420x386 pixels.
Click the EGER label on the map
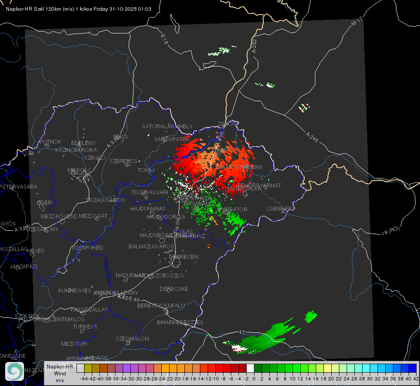point(45,202)
